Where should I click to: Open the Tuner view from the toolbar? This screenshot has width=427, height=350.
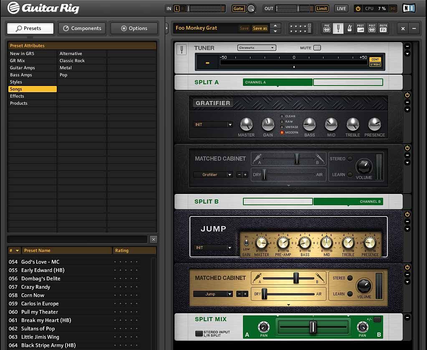tap(338, 28)
